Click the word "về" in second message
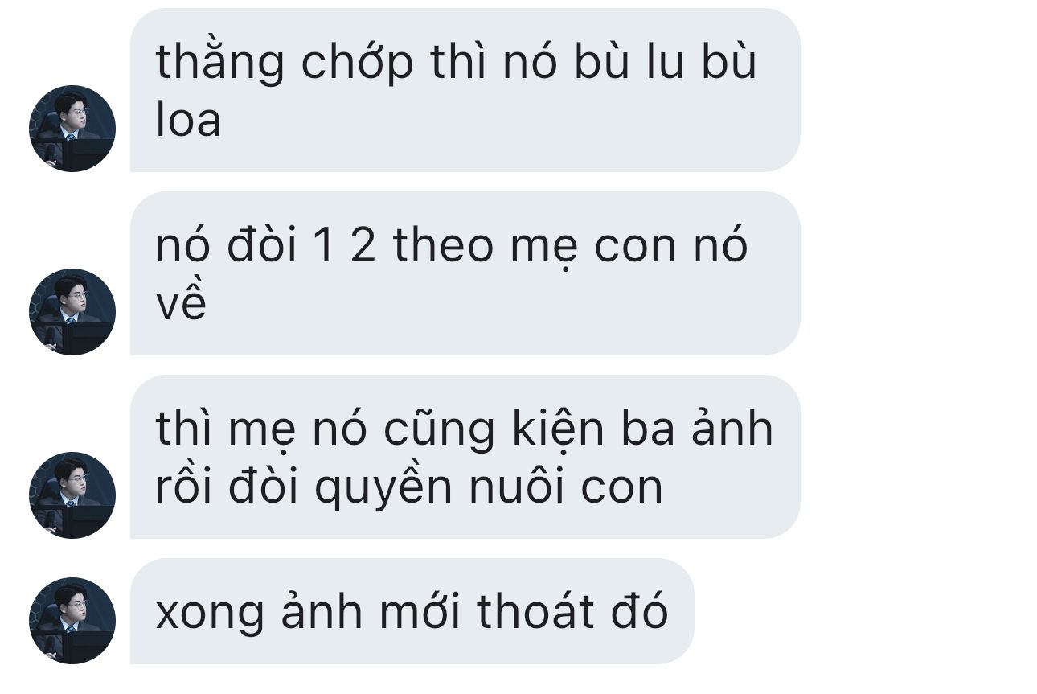The image size is (1037, 694). pyautogui.click(x=181, y=304)
